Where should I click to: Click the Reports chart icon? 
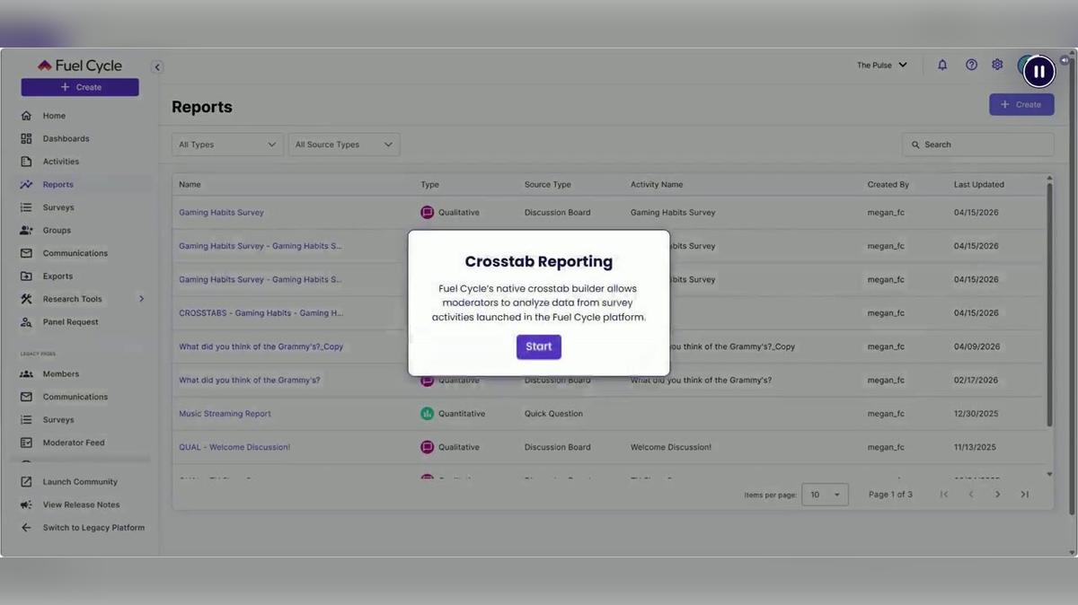click(26, 184)
